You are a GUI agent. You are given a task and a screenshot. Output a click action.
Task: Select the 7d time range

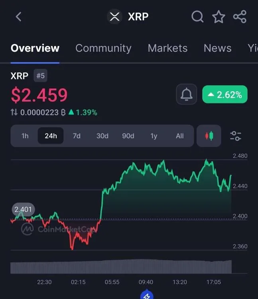77,136
